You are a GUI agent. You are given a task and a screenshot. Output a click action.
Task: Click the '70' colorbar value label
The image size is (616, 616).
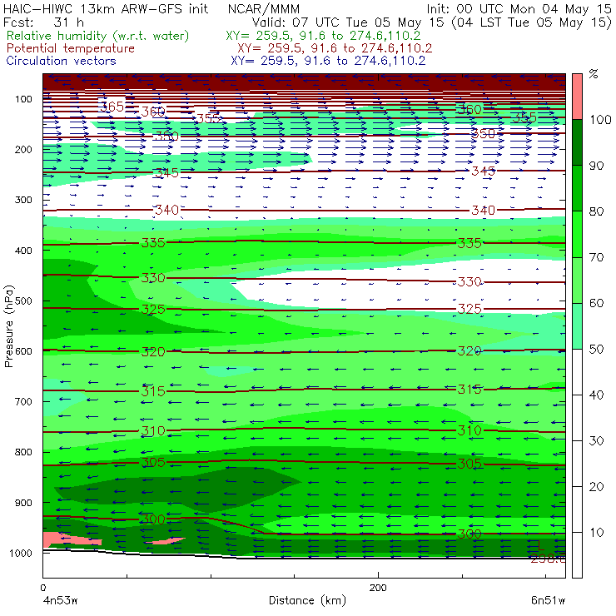point(596,257)
